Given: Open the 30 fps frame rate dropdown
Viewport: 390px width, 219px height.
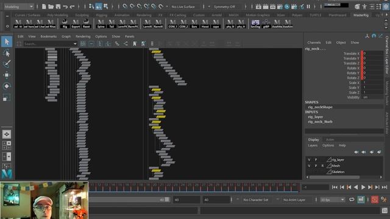Looking at the screenshot, I should [x=333, y=200].
